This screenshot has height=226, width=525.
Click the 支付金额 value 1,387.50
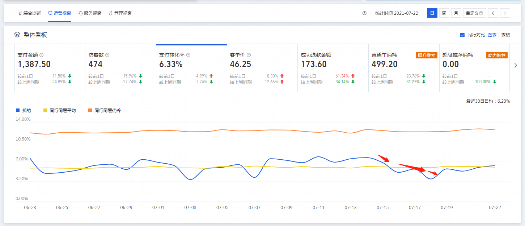pyautogui.click(x=34, y=65)
